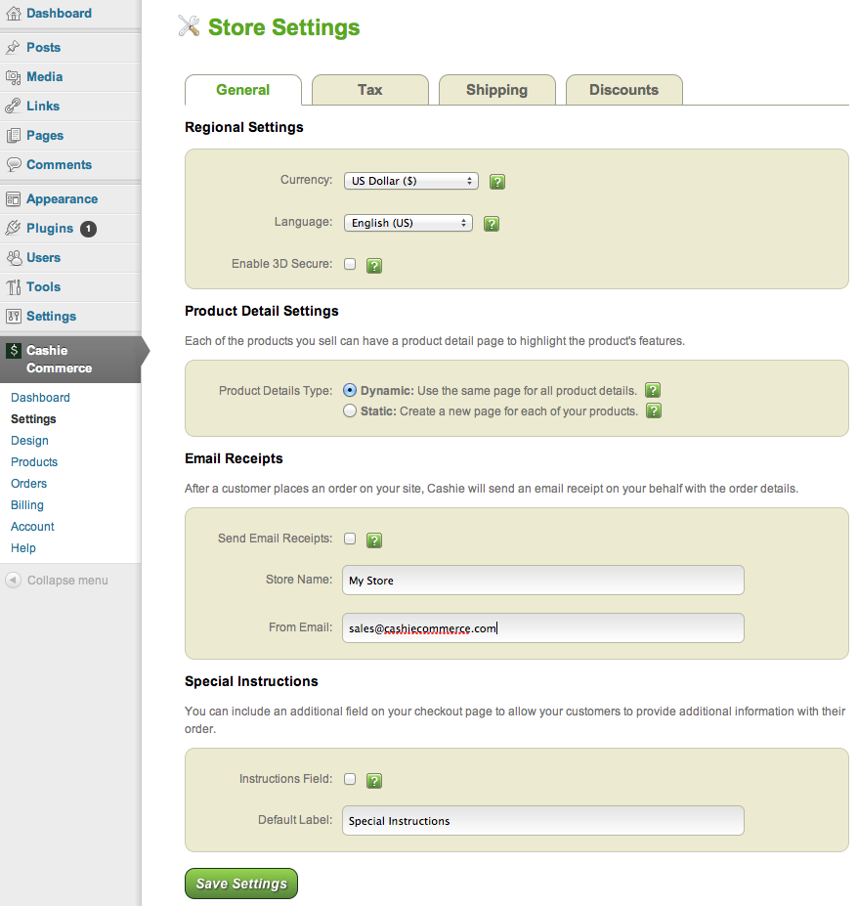
Task: Open the Users menu label
Action: 43,258
